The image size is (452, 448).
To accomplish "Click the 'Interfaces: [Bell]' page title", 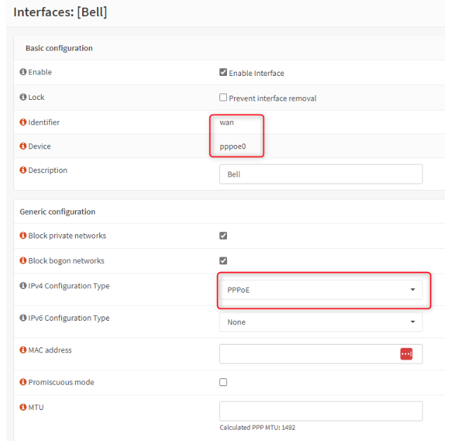I will pyautogui.click(x=60, y=13).
